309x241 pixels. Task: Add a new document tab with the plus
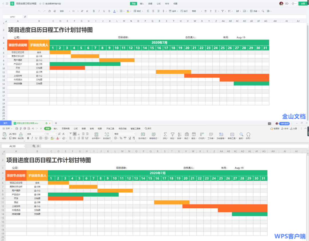56,123
